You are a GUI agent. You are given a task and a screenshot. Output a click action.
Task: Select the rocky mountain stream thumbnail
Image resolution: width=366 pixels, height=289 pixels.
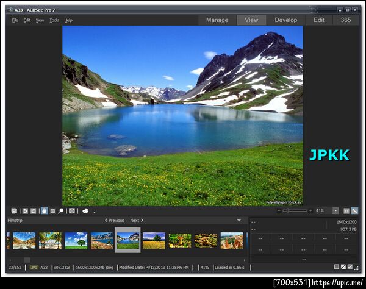point(24,240)
